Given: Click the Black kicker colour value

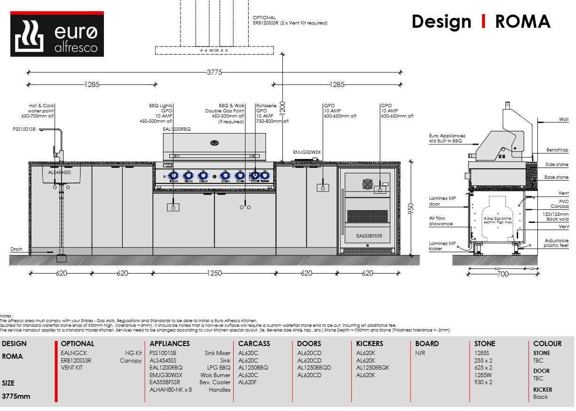Looking at the screenshot, I should 540,397.
